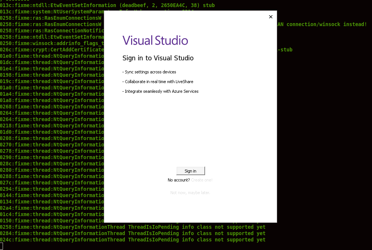The width and height of the screenshot is (372, 250).
Task: Select the 'Sign in to Visual Studio' heading
Action: tap(158, 58)
